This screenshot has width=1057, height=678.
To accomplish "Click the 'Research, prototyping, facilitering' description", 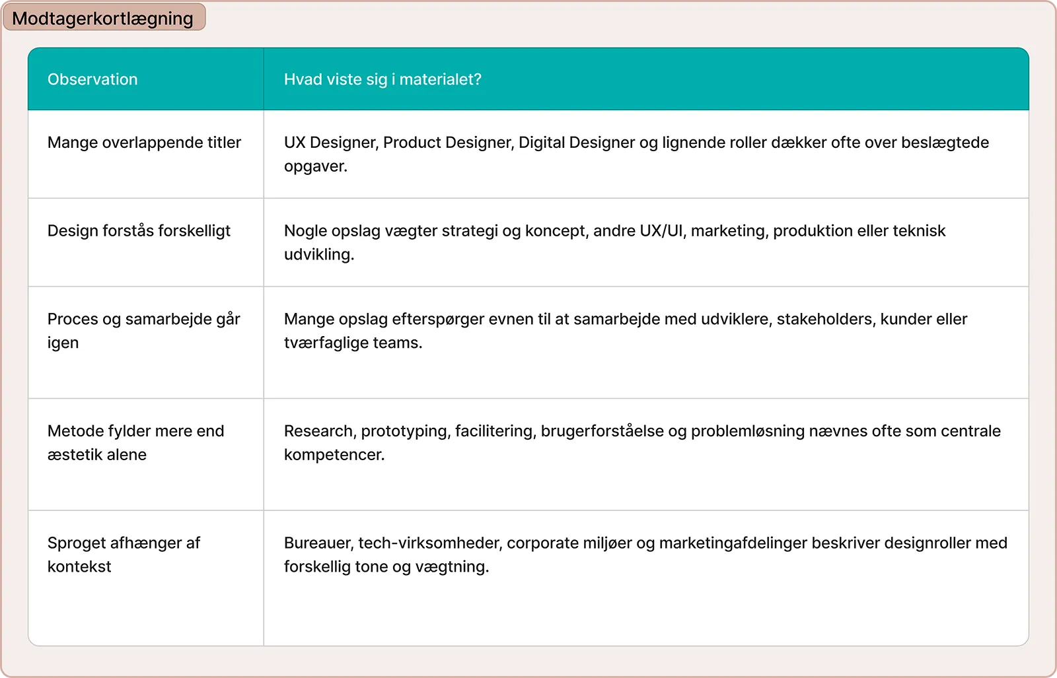I will tap(642, 443).
